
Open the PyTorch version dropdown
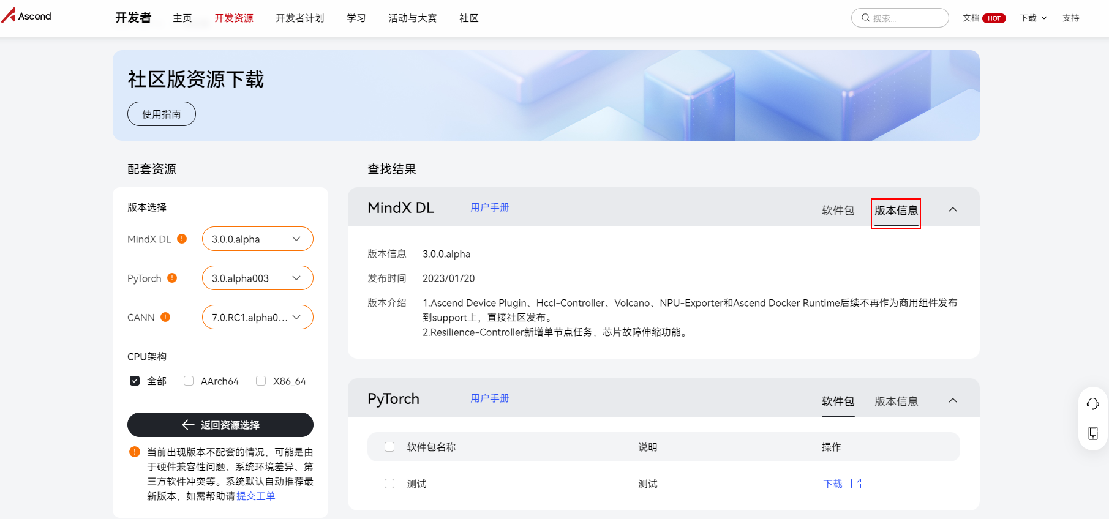point(258,278)
